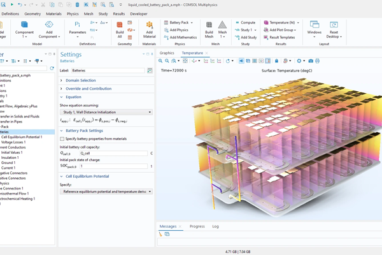The image size is (382, 255).
Task: Click the Build Mesh icon
Action: pyautogui.click(x=209, y=25)
